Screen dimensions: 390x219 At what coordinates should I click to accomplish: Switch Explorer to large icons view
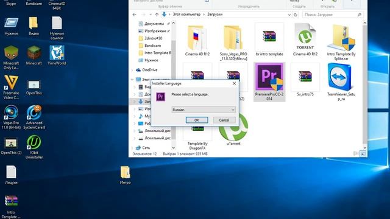click(x=363, y=154)
